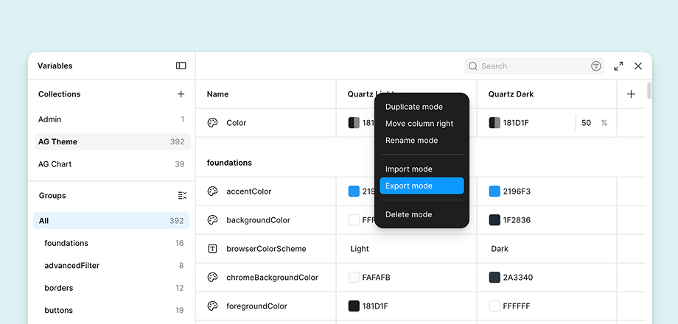The height and width of the screenshot is (324, 678).
Task: Open the FAFAFB chromeBackgroundColor swatch
Action: click(354, 278)
